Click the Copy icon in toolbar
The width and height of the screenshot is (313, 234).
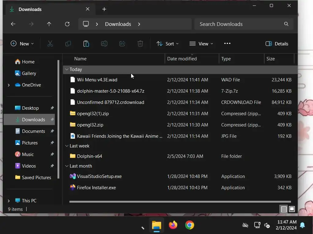68,44
